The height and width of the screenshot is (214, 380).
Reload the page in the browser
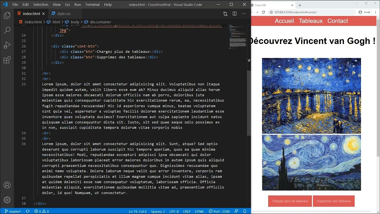[x=263, y=12]
